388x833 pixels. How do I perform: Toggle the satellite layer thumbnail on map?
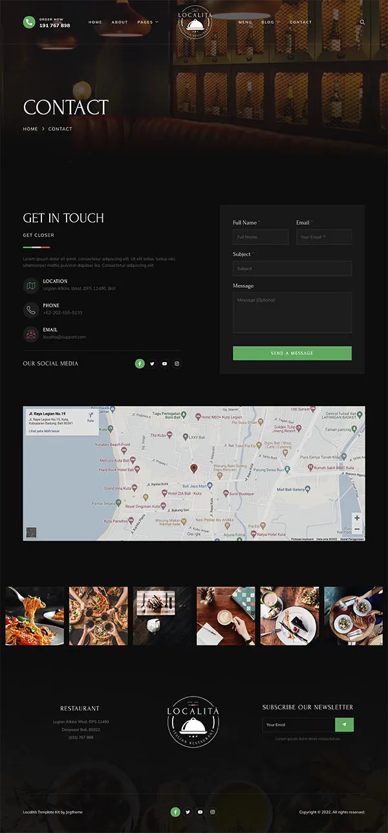click(x=31, y=532)
